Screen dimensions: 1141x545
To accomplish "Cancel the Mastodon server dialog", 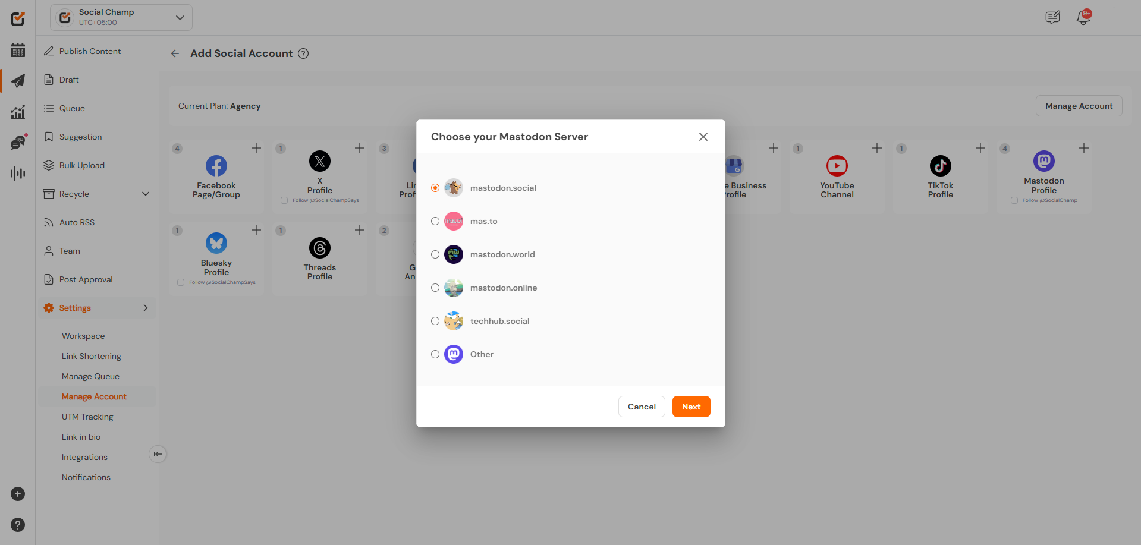I will tap(642, 407).
